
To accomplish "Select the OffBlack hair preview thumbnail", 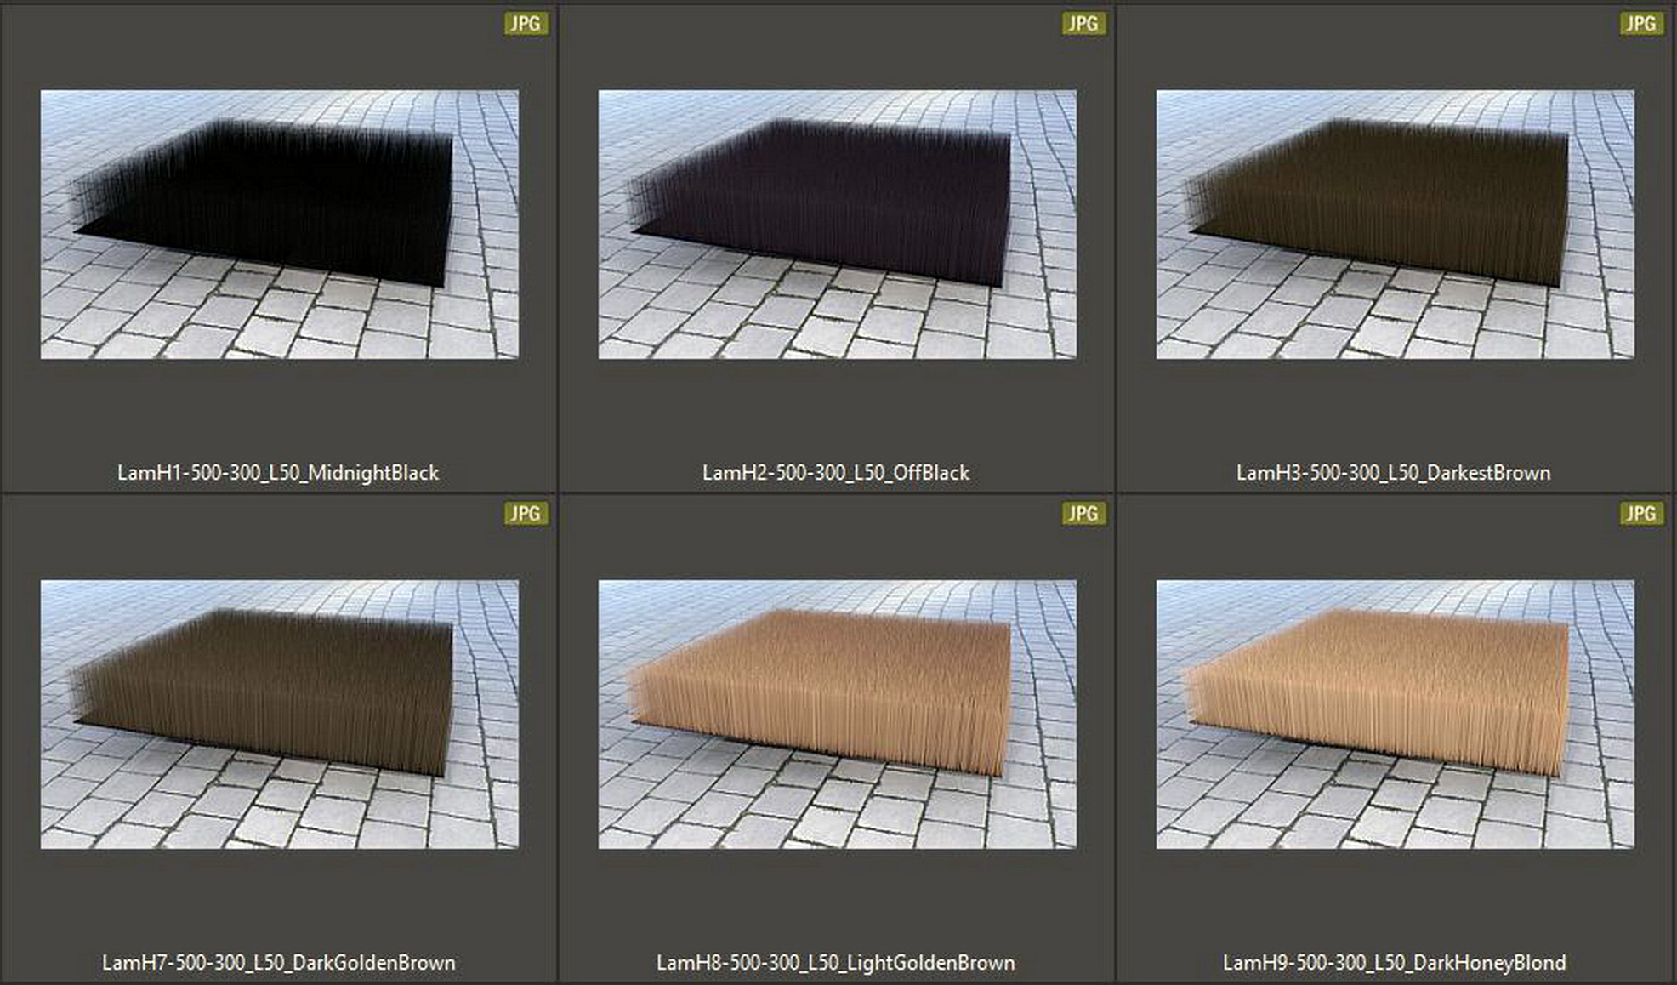I will click(837, 225).
